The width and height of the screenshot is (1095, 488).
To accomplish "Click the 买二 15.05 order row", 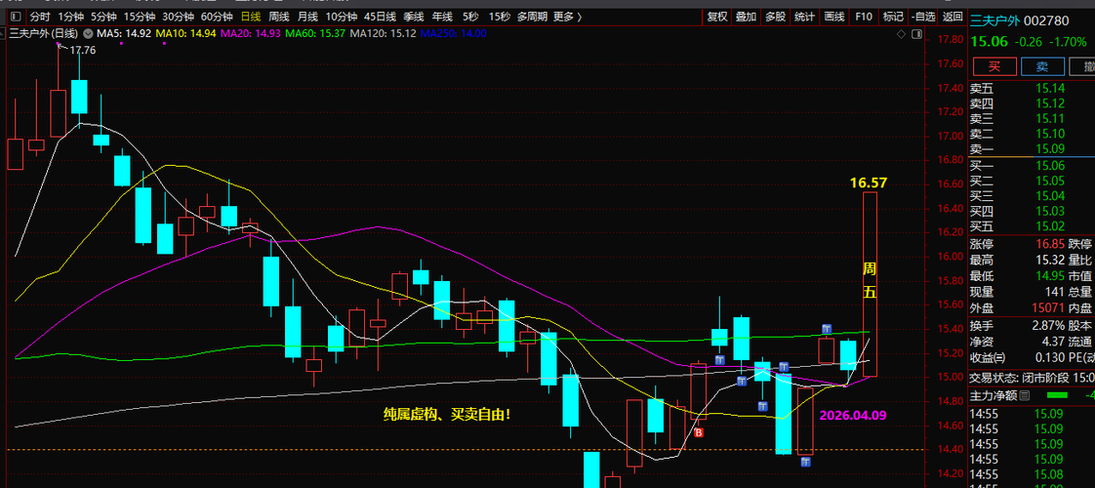I will (1033, 181).
